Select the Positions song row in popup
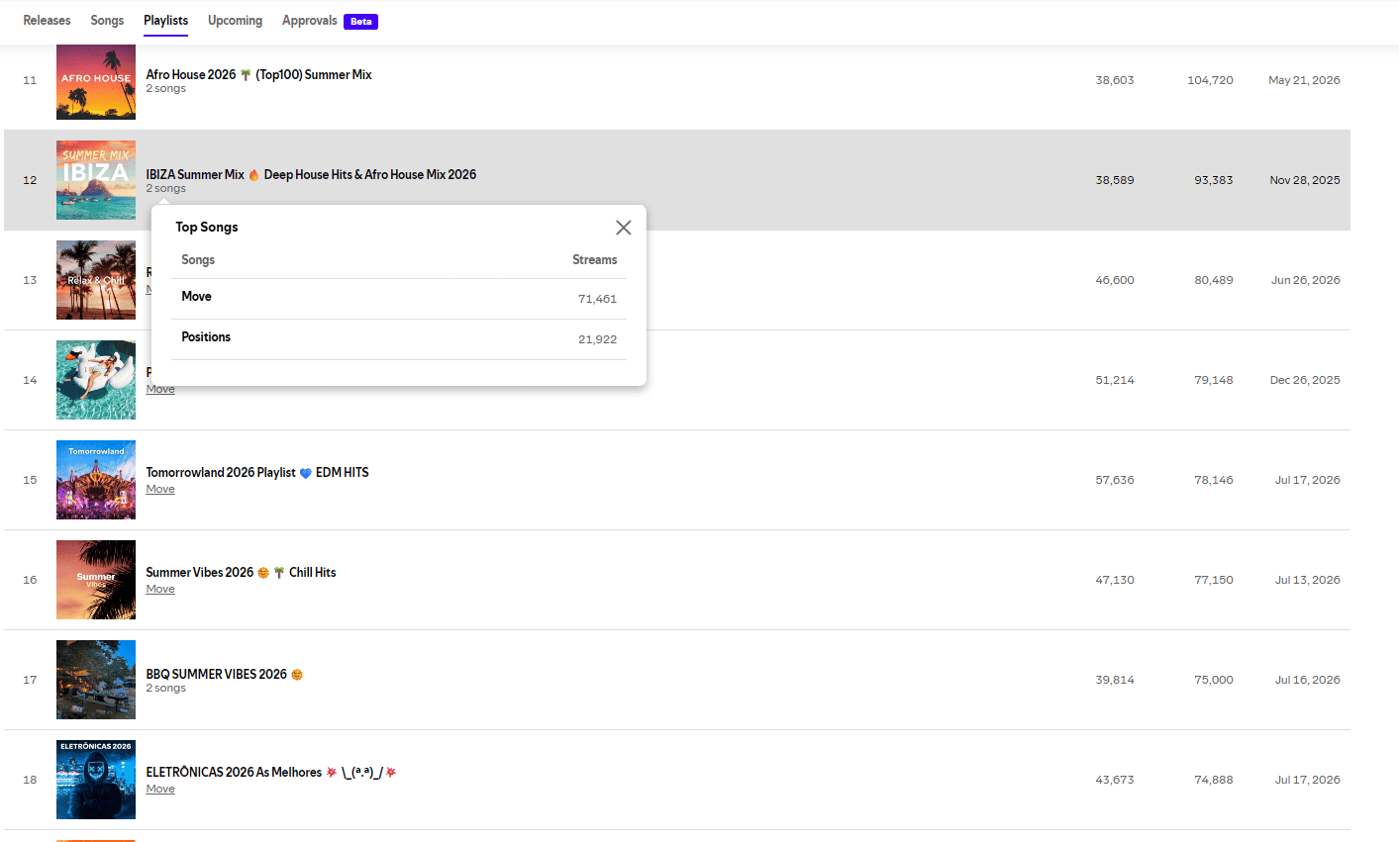 (399, 338)
